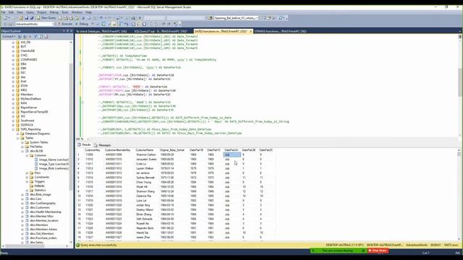Select the Indexes folder

pos(39,186)
